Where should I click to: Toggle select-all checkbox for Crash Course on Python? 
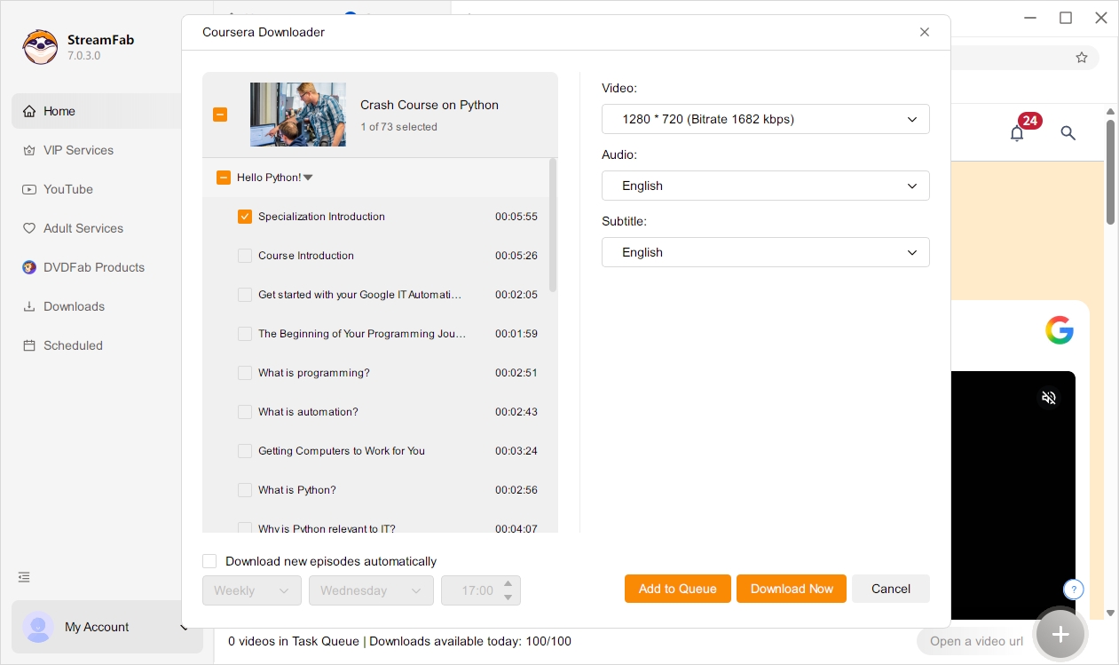point(220,115)
